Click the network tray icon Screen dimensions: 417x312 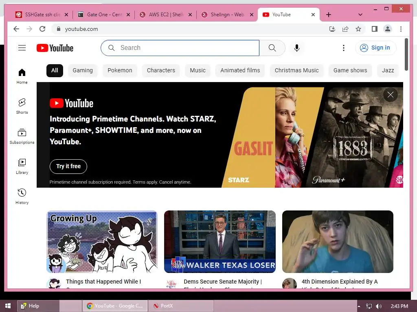pyautogui.click(x=369, y=306)
